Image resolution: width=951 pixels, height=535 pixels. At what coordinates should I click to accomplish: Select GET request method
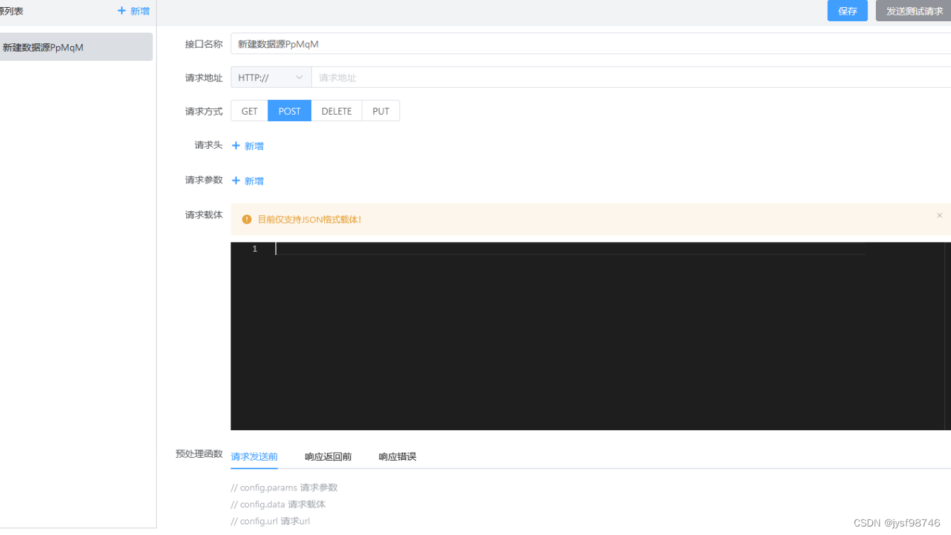[250, 111]
